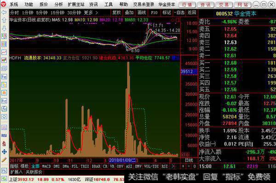Select the EMV indicator tab
This screenshot has width=276, height=183.
point(138,166)
